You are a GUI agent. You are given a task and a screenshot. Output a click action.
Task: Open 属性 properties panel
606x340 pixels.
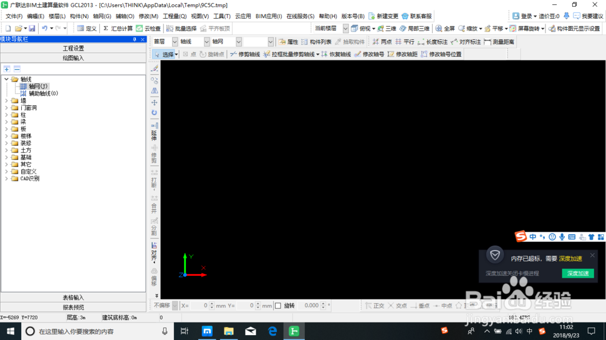288,42
